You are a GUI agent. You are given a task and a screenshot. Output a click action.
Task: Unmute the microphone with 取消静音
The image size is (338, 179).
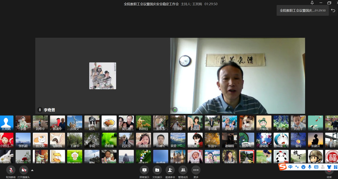(x=11, y=170)
